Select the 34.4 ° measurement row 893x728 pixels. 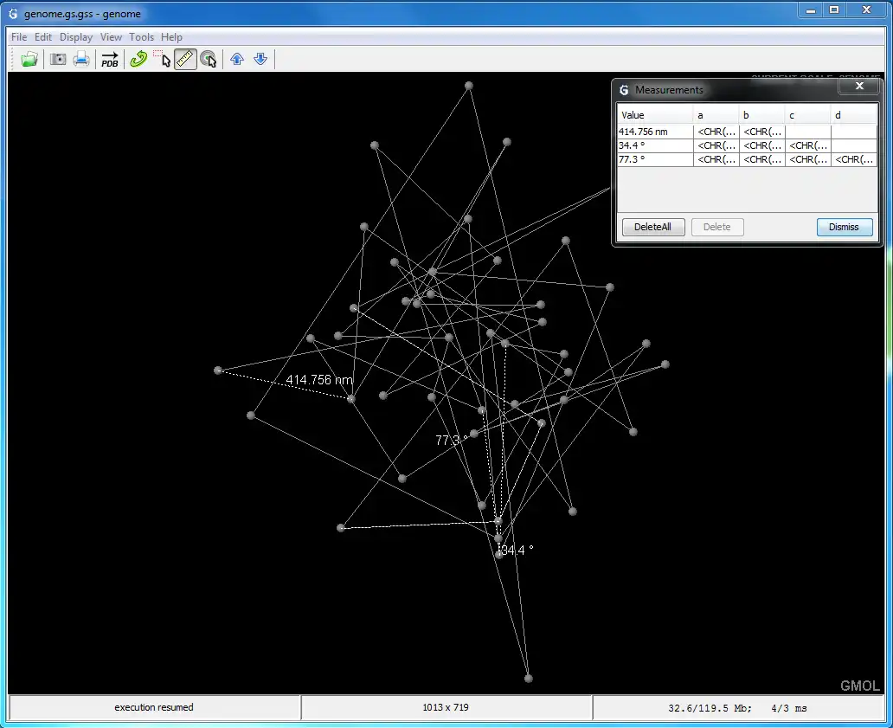747,145
